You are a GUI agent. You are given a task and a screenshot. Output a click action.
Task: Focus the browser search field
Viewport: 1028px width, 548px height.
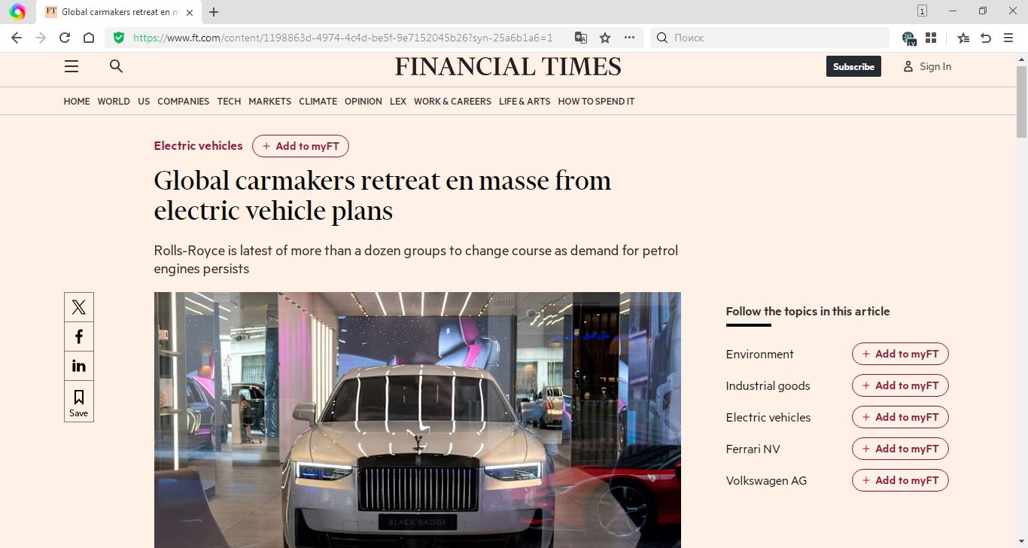coord(769,38)
